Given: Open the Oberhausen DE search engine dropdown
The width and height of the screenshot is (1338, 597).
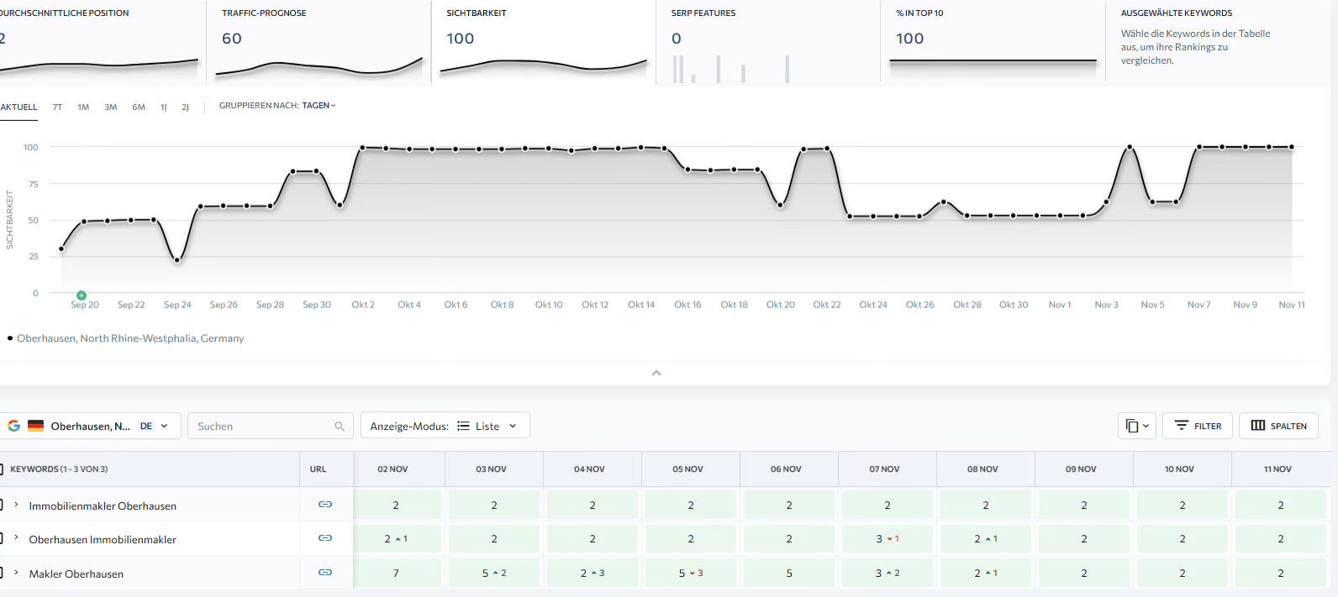Looking at the screenshot, I should [91, 426].
